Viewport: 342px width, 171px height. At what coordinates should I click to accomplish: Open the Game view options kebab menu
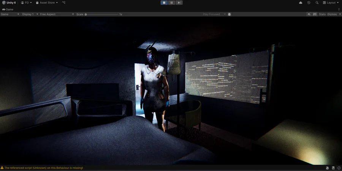pos(339,9)
